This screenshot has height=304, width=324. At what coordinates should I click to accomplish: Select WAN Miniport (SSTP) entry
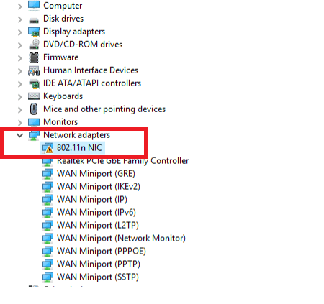click(98, 277)
